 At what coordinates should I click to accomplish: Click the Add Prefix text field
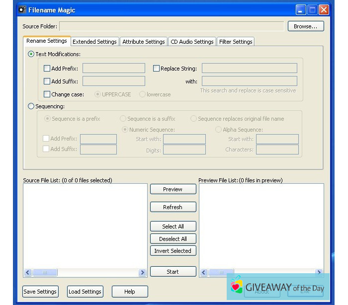pos(114,69)
